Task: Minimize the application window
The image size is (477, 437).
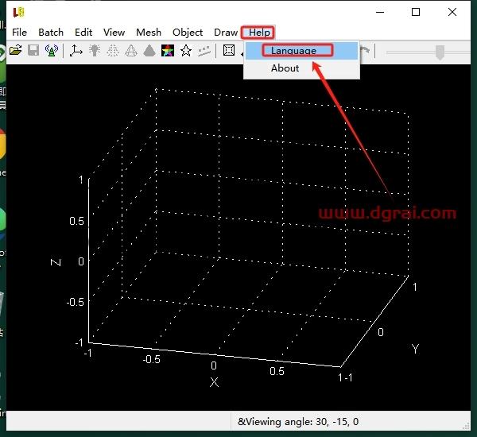Action: click(380, 12)
